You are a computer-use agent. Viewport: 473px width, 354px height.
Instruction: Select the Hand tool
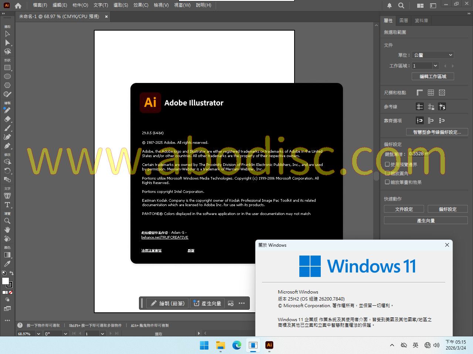coord(7,230)
